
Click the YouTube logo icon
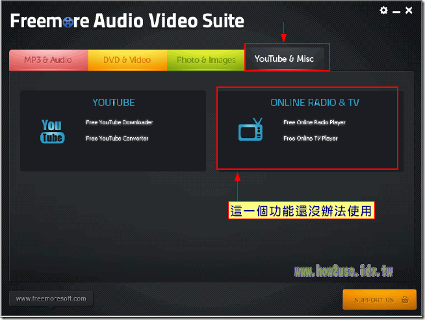(x=52, y=131)
